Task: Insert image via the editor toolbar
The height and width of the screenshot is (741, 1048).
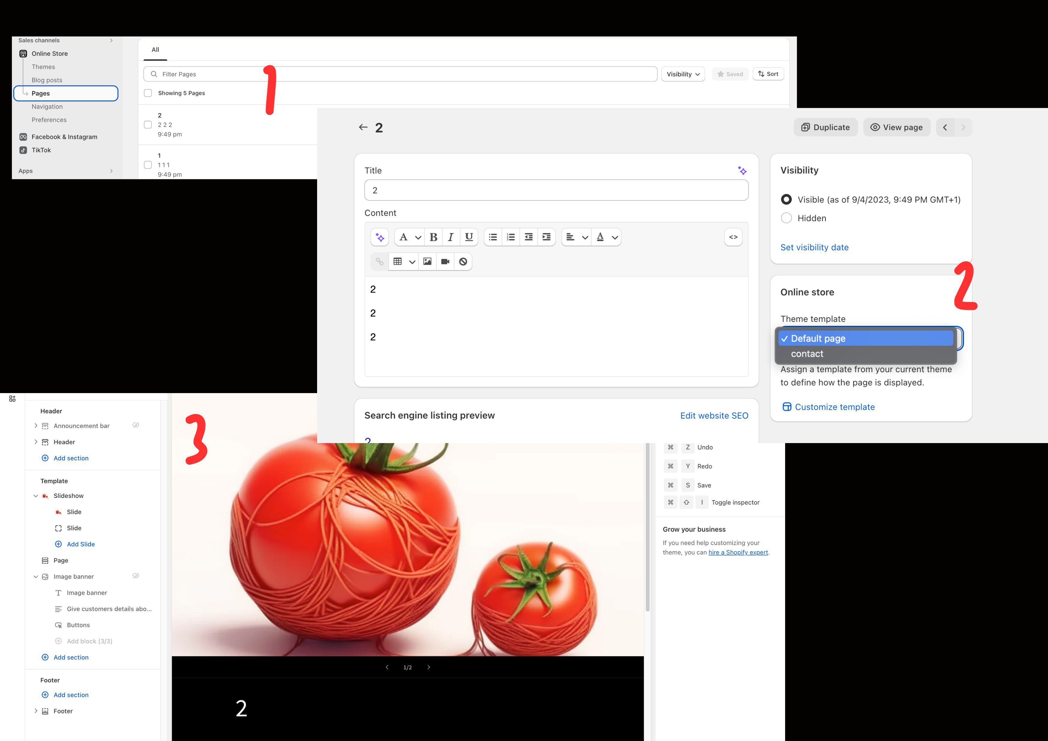Action: point(427,261)
